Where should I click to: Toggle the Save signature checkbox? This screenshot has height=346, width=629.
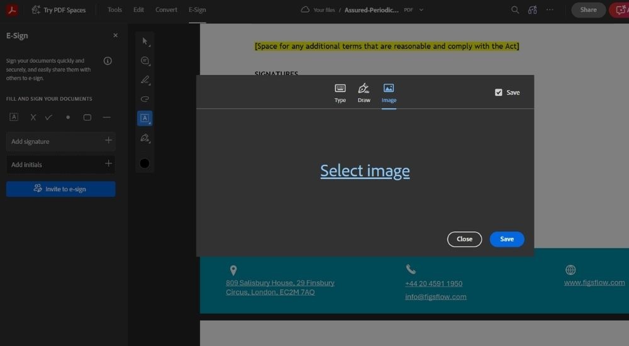(499, 92)
